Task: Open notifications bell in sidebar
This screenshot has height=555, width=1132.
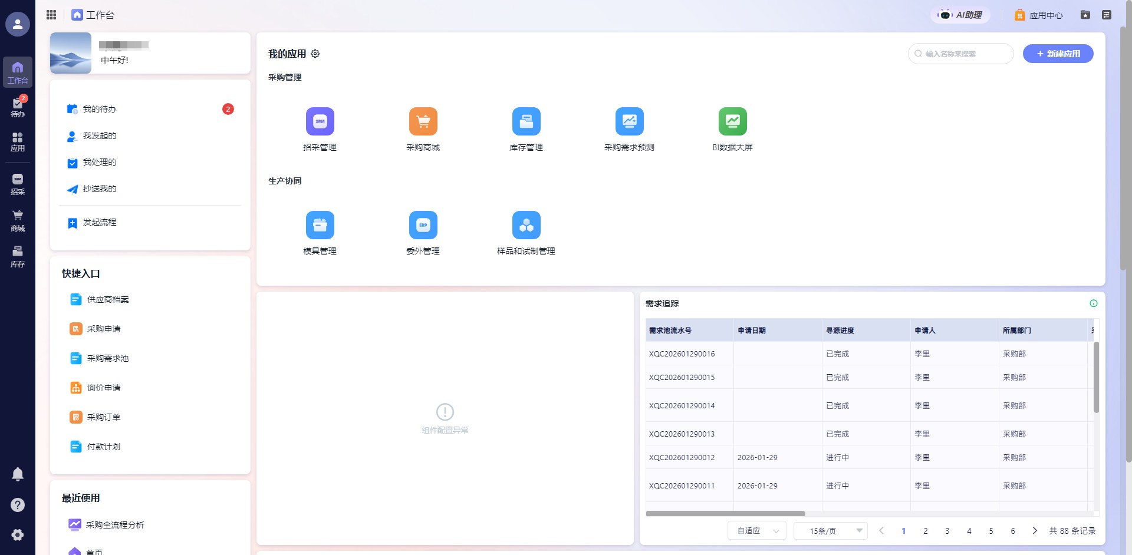Action: (18, 474)
